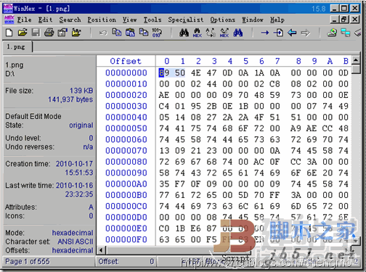Open the Search menu
This screenshot has width=366, height=272.
click(x=70, y=20)
